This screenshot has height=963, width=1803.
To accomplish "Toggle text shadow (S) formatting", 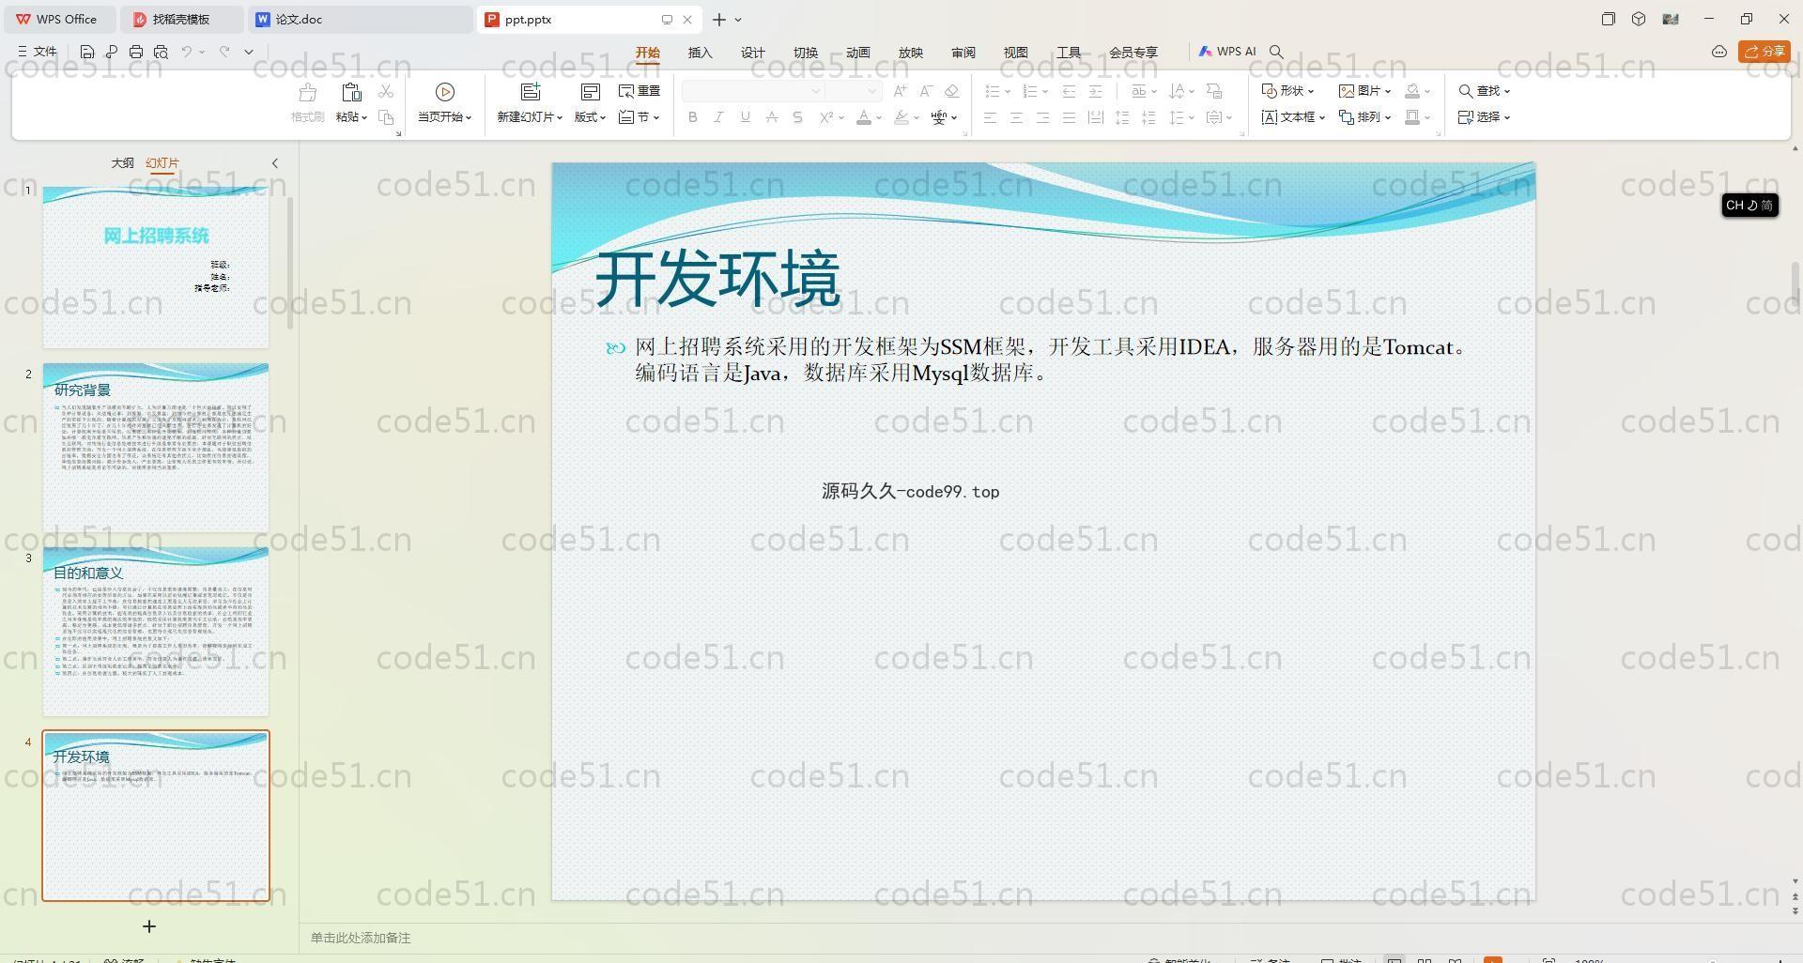I will [x=798, y=117].
